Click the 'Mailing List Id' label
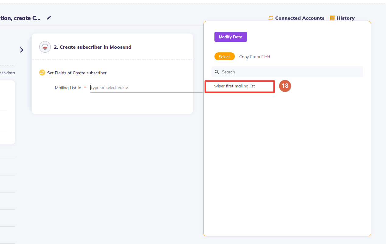The image size is (386, 244). [x=68, y=88]
